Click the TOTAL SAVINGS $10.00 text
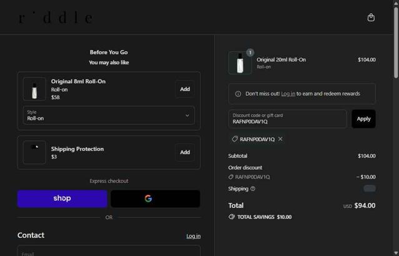Screen dimensions: 399x256 tap(264, 217)
